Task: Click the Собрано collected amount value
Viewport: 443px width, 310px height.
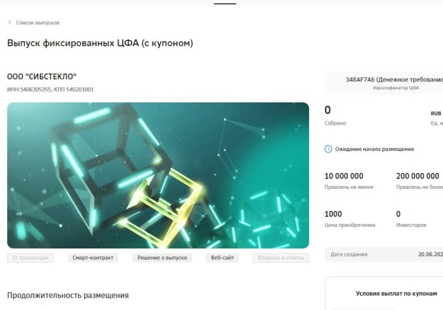Action: click(328, 110)
